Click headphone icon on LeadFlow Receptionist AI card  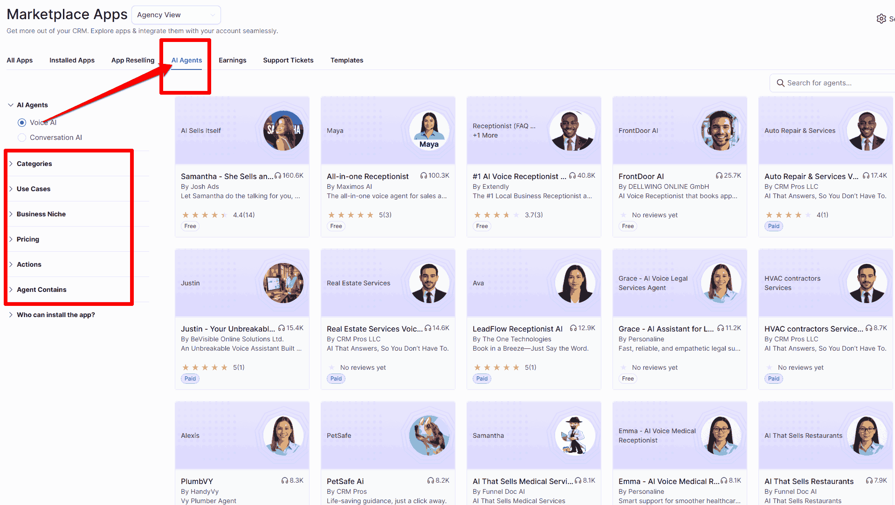tap(573, 328)
